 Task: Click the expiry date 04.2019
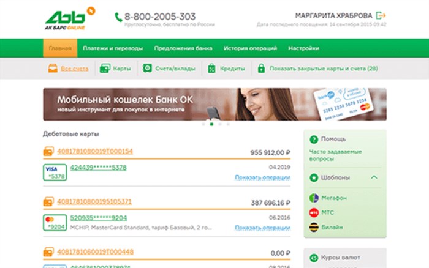point(279,167)
